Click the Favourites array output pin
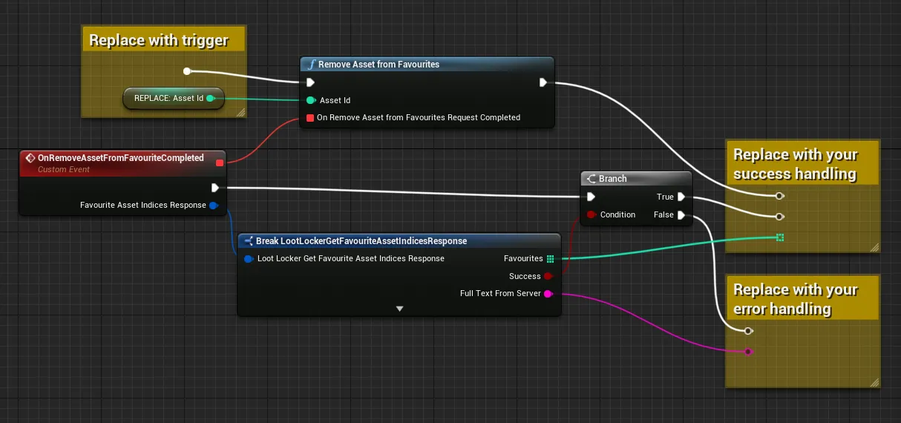 (x=550, y=259)
